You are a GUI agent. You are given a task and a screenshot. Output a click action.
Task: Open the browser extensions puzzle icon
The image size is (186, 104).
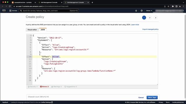tap(173, 6)
